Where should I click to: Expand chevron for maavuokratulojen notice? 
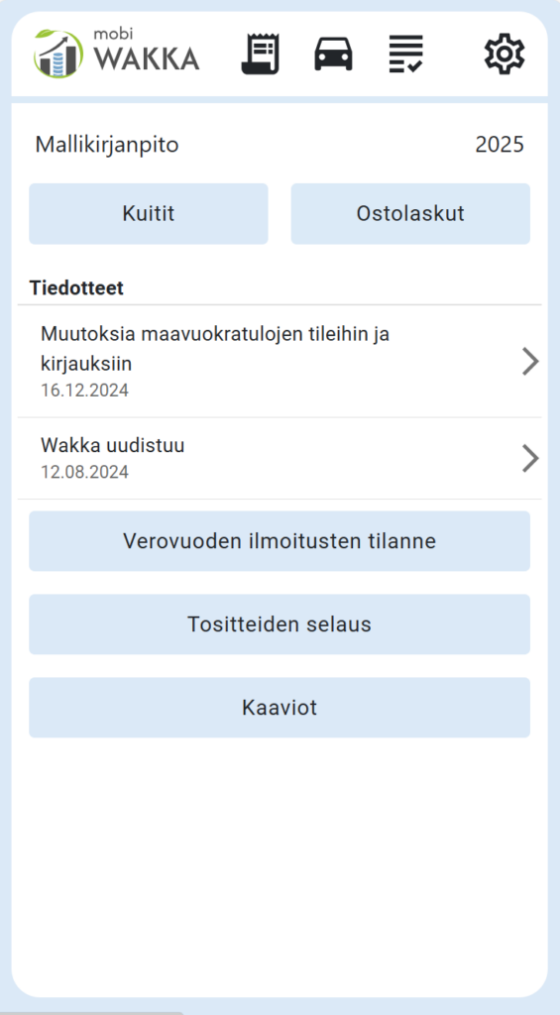(x=530, y=362)
